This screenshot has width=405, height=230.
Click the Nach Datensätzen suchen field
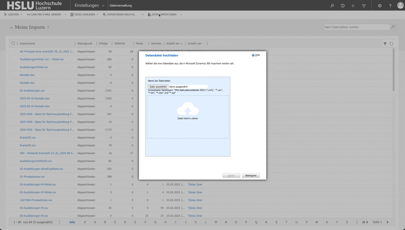tap(356, 27)
